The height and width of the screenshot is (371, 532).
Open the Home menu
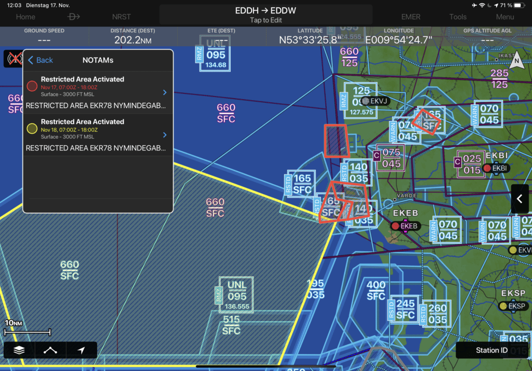[x=25, y=17]
